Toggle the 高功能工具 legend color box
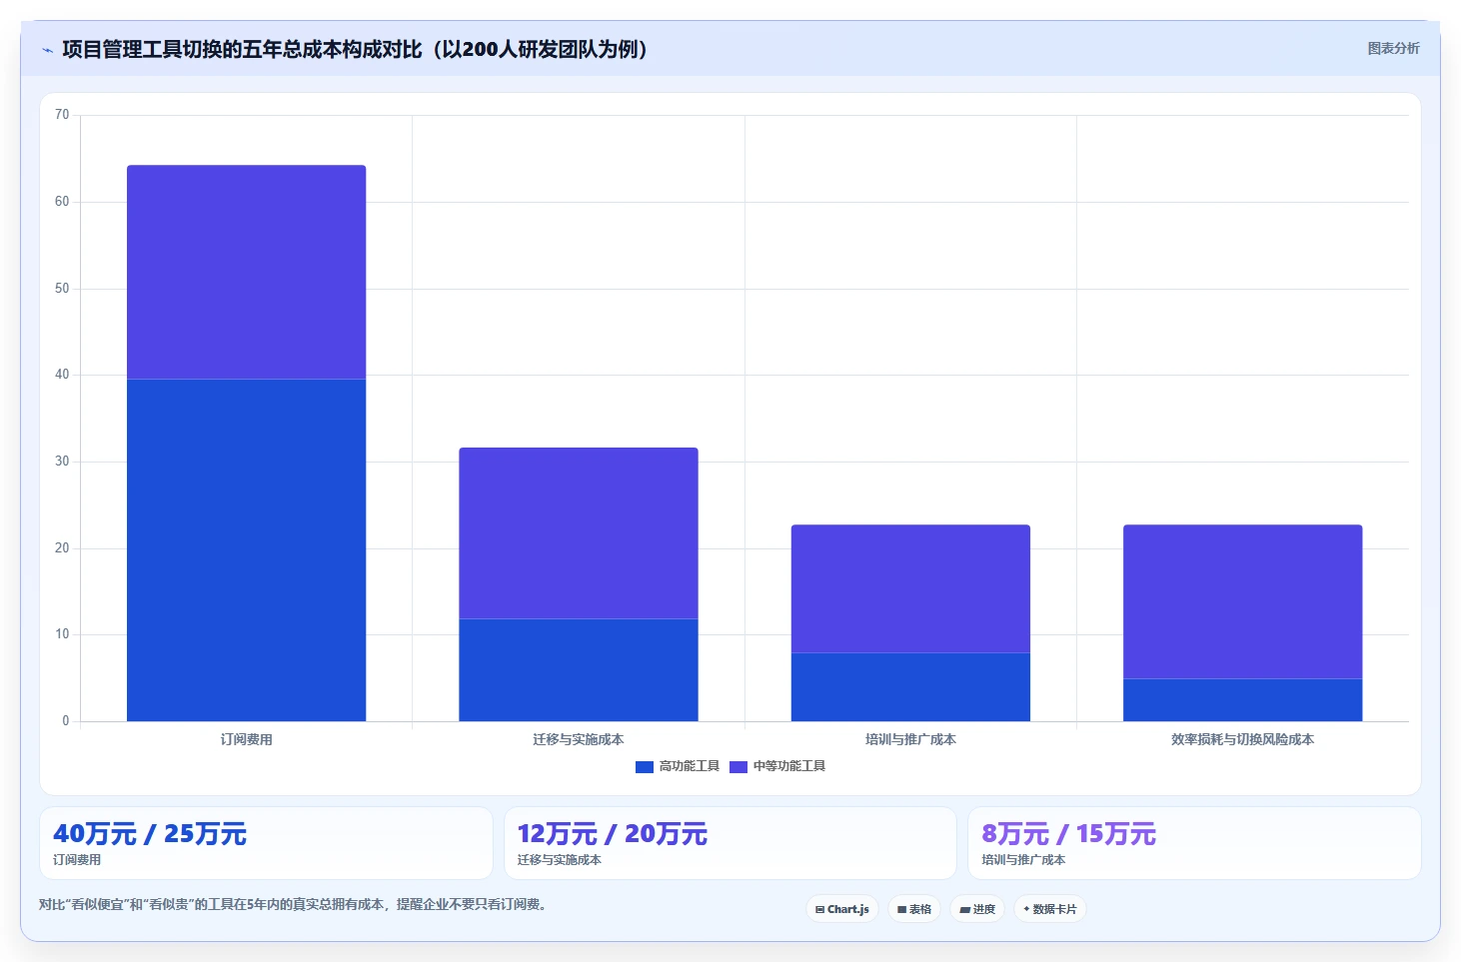The width and height of the screenshot is (1461, 962). click(x=645, y=767)
